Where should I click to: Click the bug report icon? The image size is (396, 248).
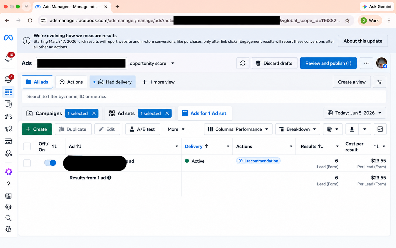pyautogui.click(x=8, y=229)
